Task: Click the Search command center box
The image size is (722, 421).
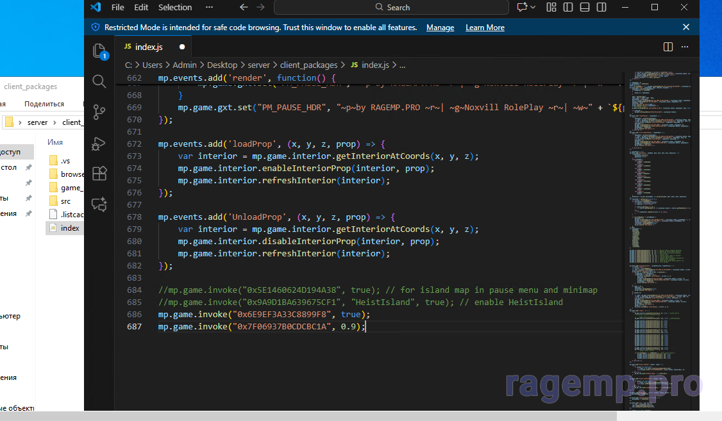Action: pyautogui.click(x=391, y=7)
